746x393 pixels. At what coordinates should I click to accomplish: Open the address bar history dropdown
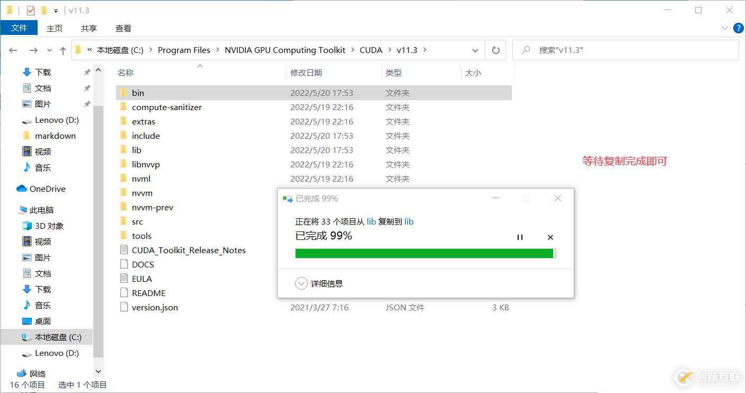pyautogui.click(x=475, y=50)
